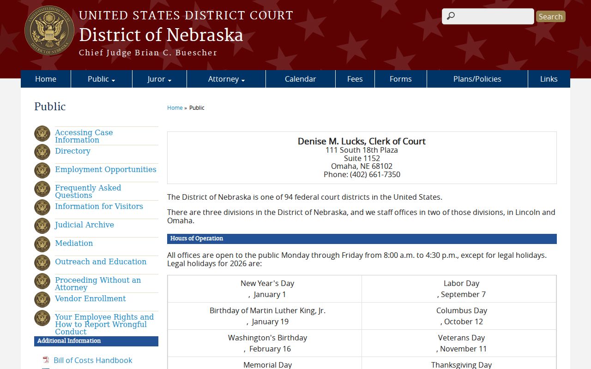Viewport: 591px width, 369px height.
Task: Open the Calendar menu item
Action: [301, 79]
